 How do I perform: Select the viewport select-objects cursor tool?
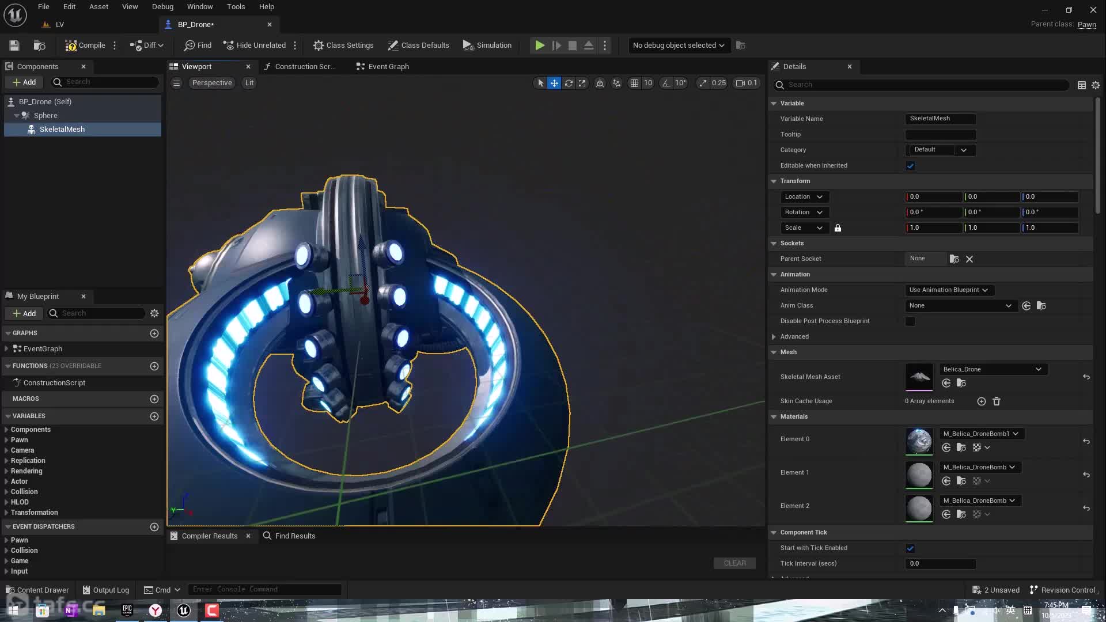coord(540,83)
